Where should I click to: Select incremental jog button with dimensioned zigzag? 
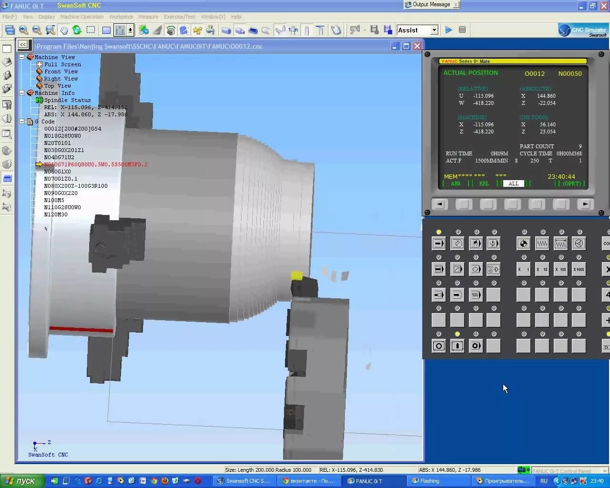(560, 244)
